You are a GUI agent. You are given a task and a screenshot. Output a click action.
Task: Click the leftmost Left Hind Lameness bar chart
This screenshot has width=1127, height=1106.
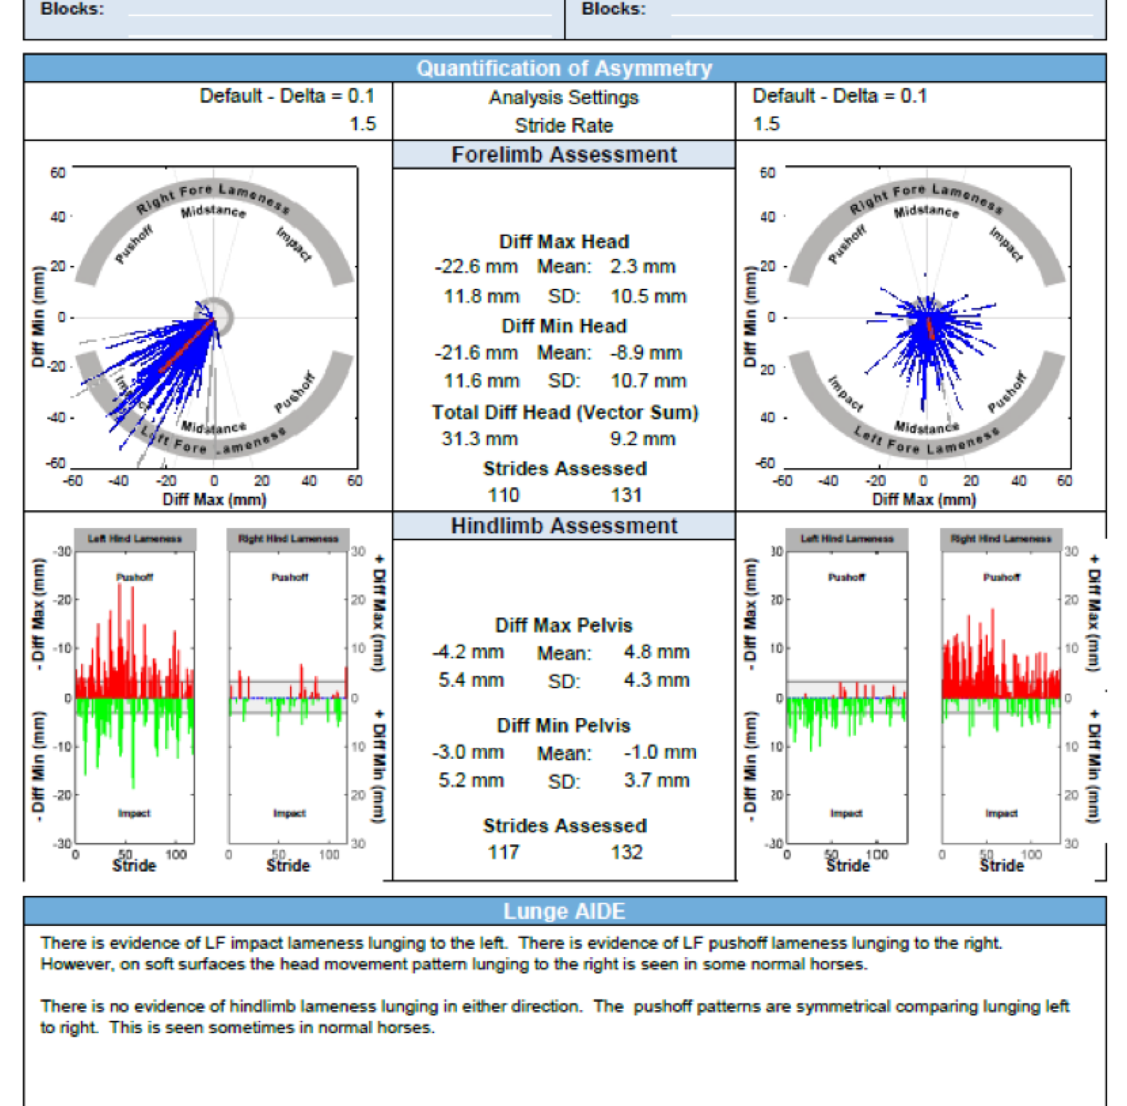click(x=135, y=698)
